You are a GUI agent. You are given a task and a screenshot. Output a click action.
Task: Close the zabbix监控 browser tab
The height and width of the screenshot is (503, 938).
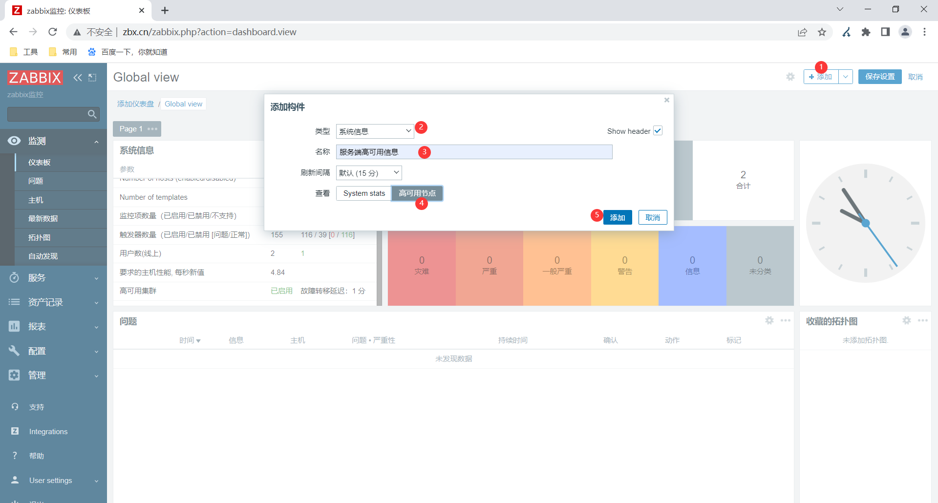pyautogui.click(x=142, y=10)
